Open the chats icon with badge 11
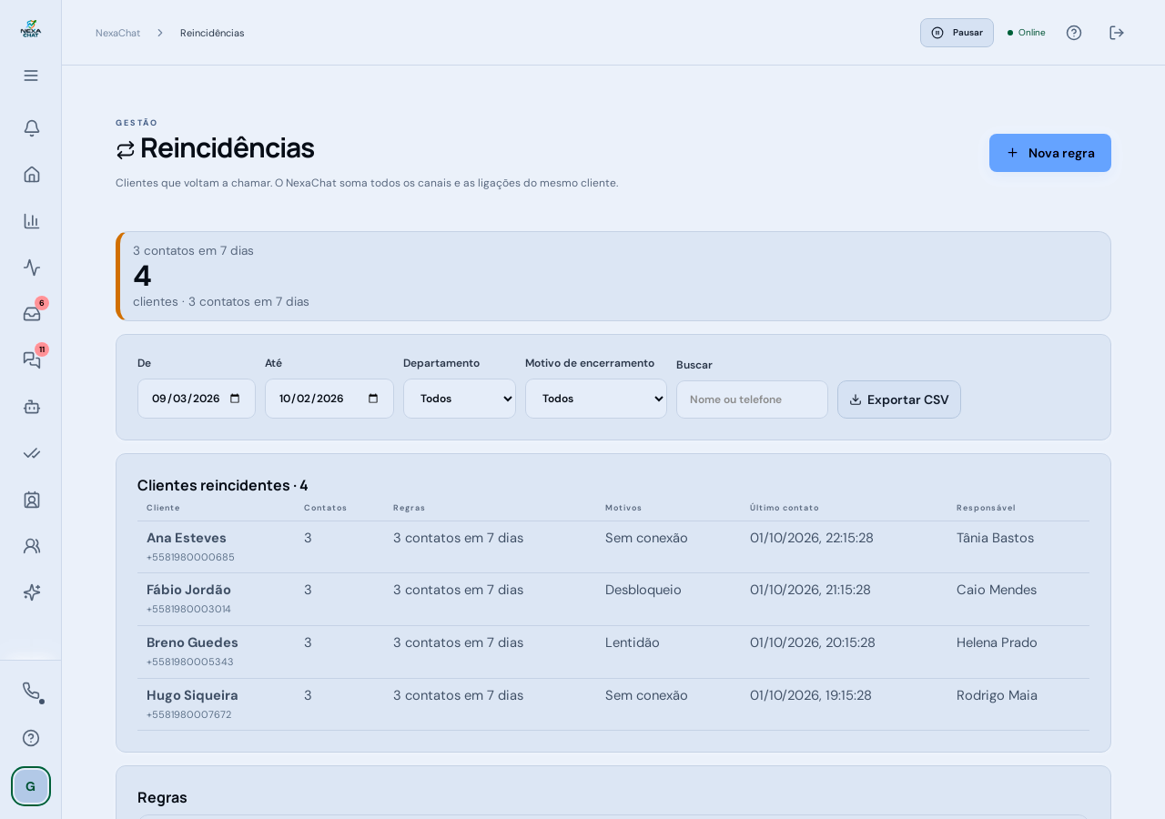The image size is (1165, 819). click(31, 360)
